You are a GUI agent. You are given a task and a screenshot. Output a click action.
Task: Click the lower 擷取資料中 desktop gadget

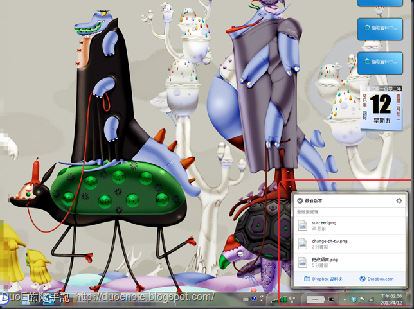380,63
